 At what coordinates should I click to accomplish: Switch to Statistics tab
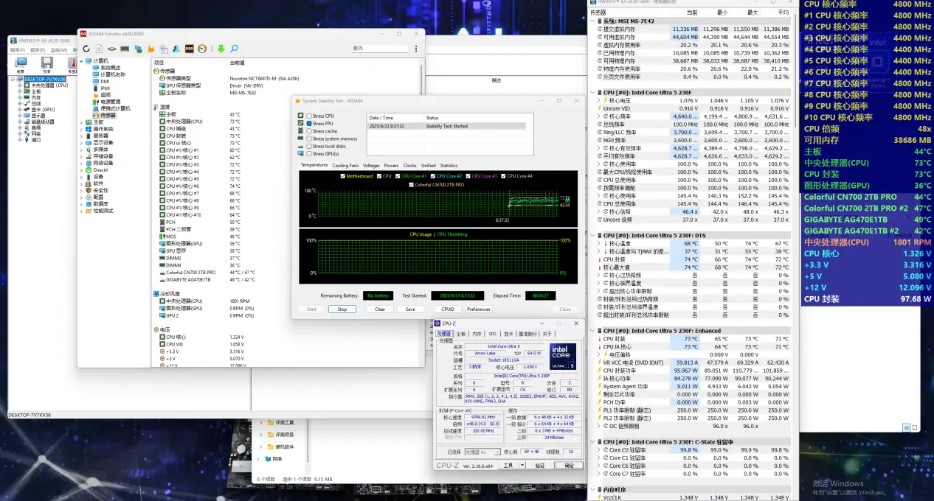(x=449, y=165)
